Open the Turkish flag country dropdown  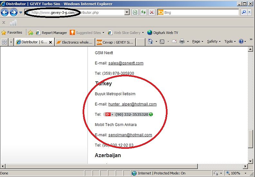coord(109,114)
